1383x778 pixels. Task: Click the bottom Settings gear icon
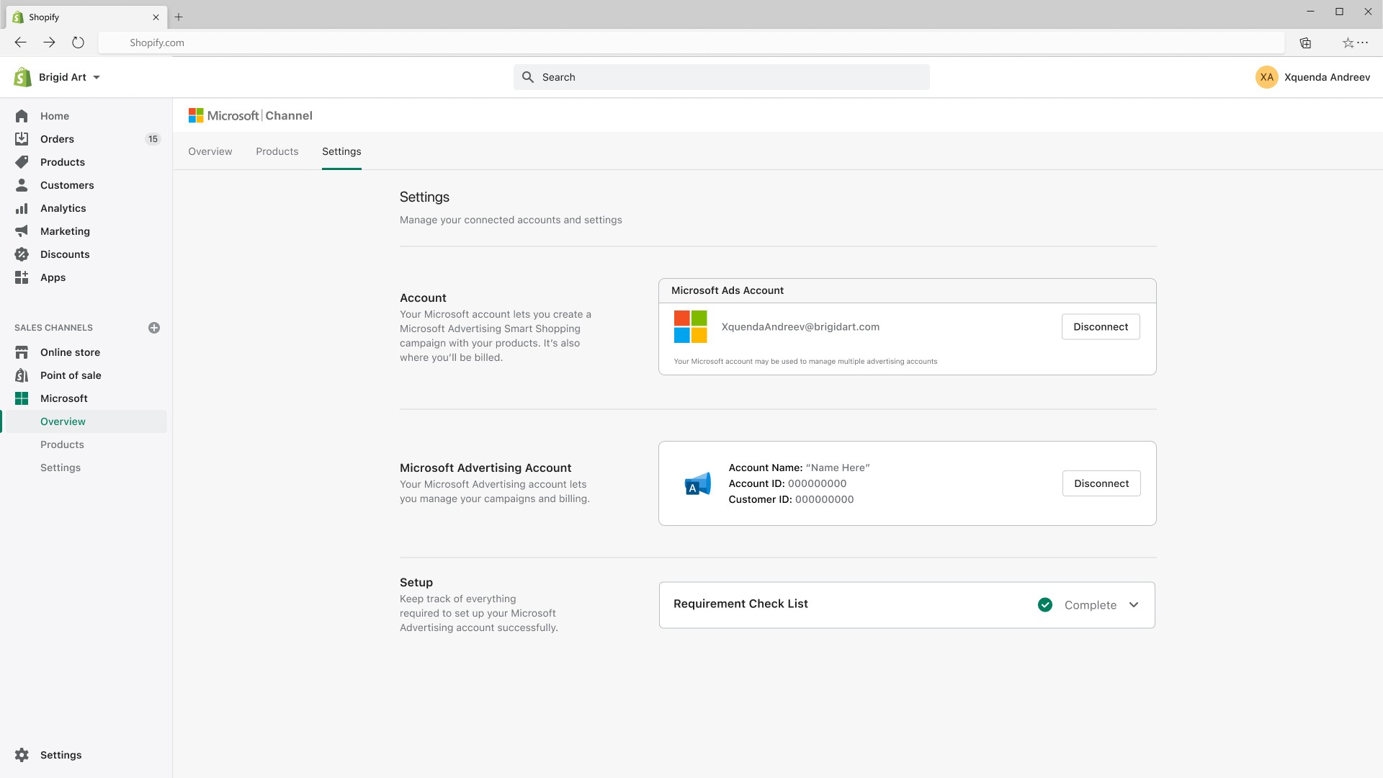click(22, 755)
